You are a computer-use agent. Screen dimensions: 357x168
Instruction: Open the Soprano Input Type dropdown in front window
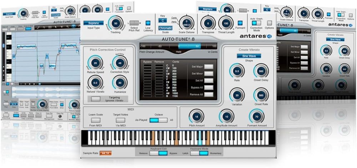[94, 23]
